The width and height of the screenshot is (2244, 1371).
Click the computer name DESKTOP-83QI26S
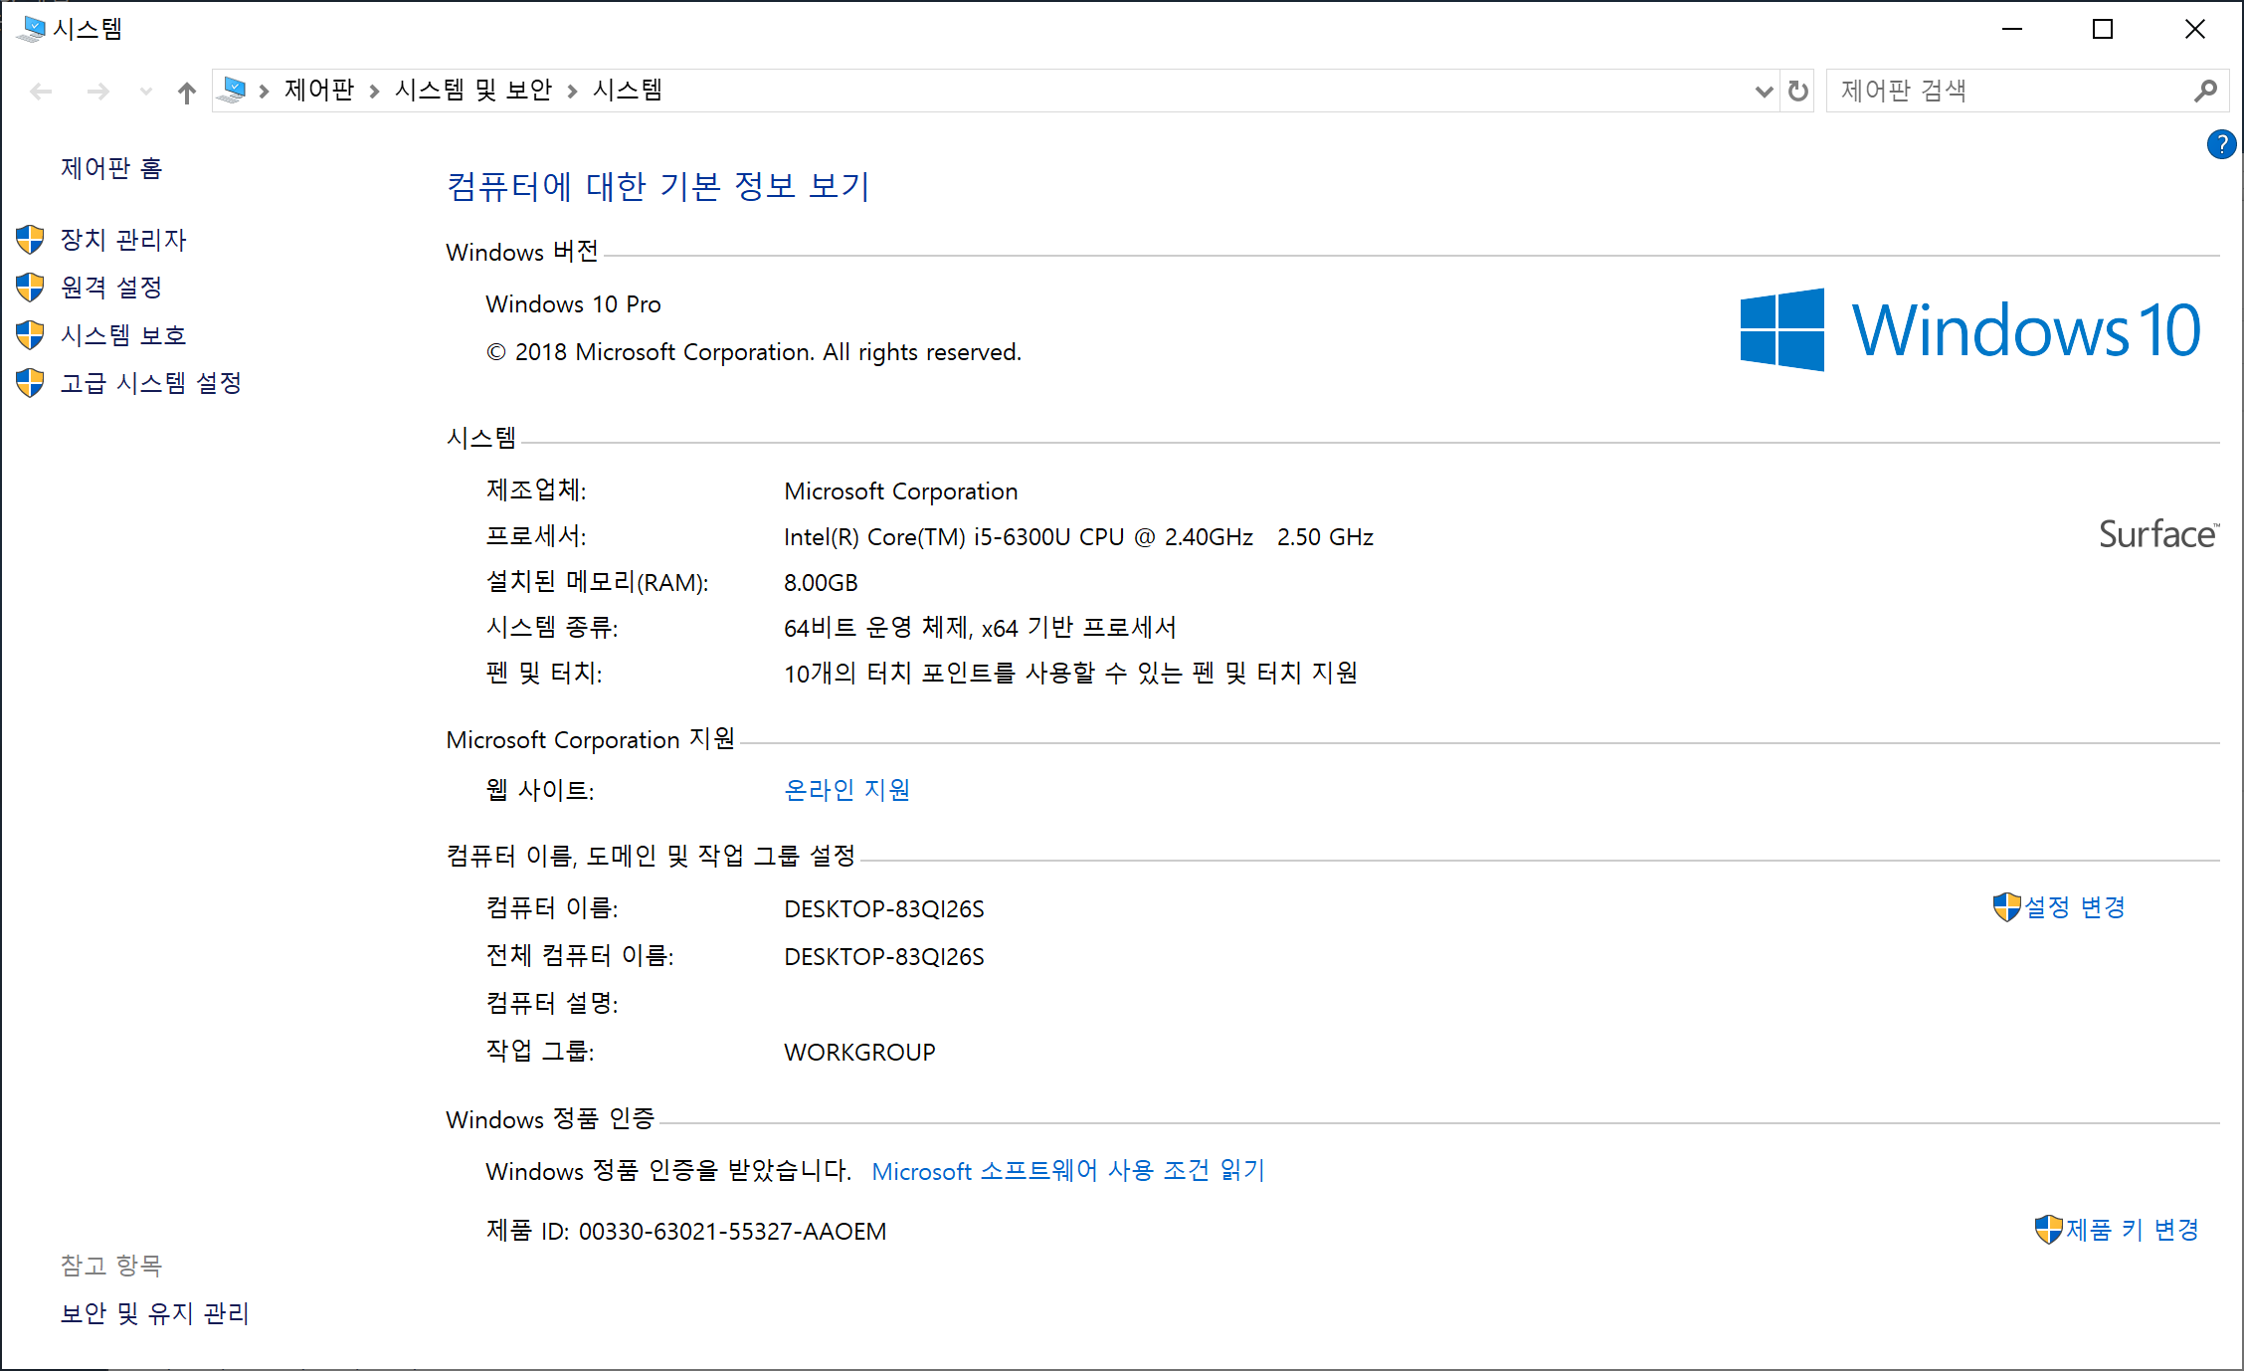click(x=884, y=909)
